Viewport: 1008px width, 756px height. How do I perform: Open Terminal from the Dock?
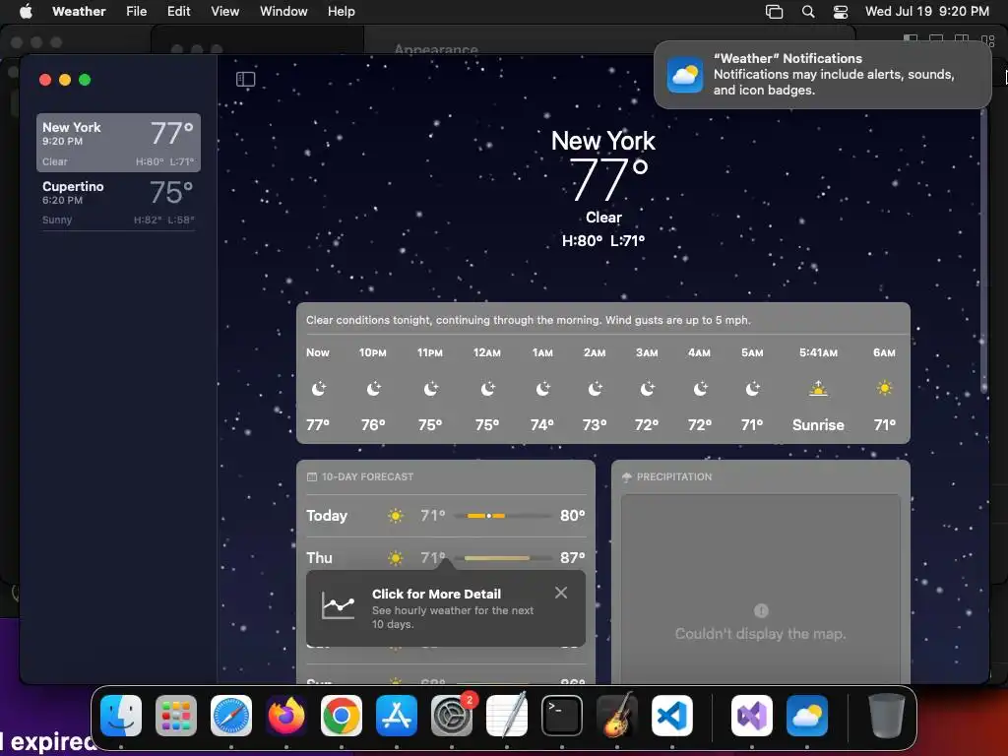[562, 715]
